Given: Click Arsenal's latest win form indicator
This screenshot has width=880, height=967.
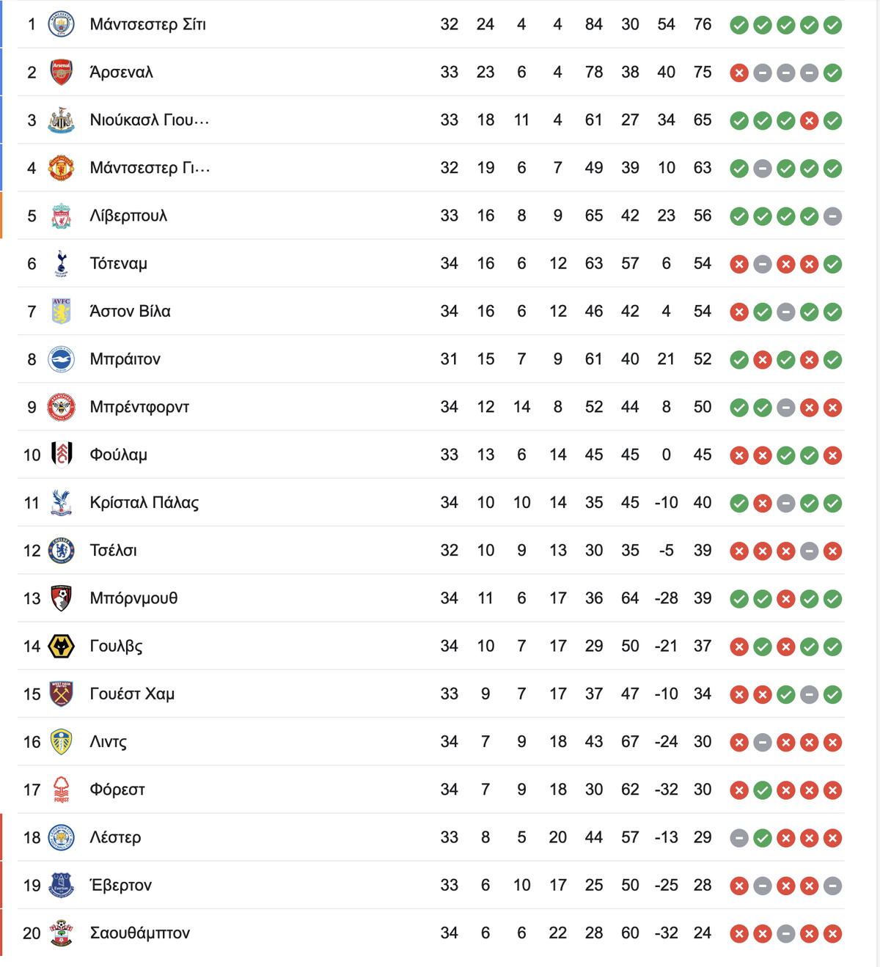Looking at the screenshot, I should (832, 73).
